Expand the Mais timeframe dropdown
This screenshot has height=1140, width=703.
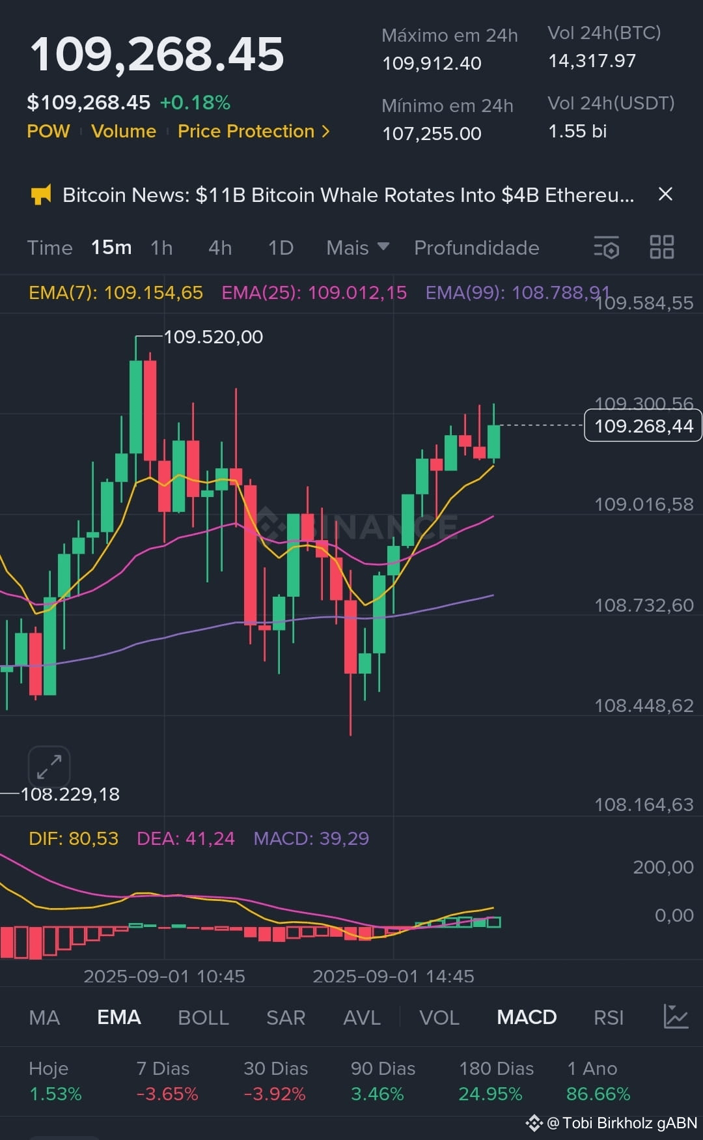pyautogui.click(x=358, y=248)
